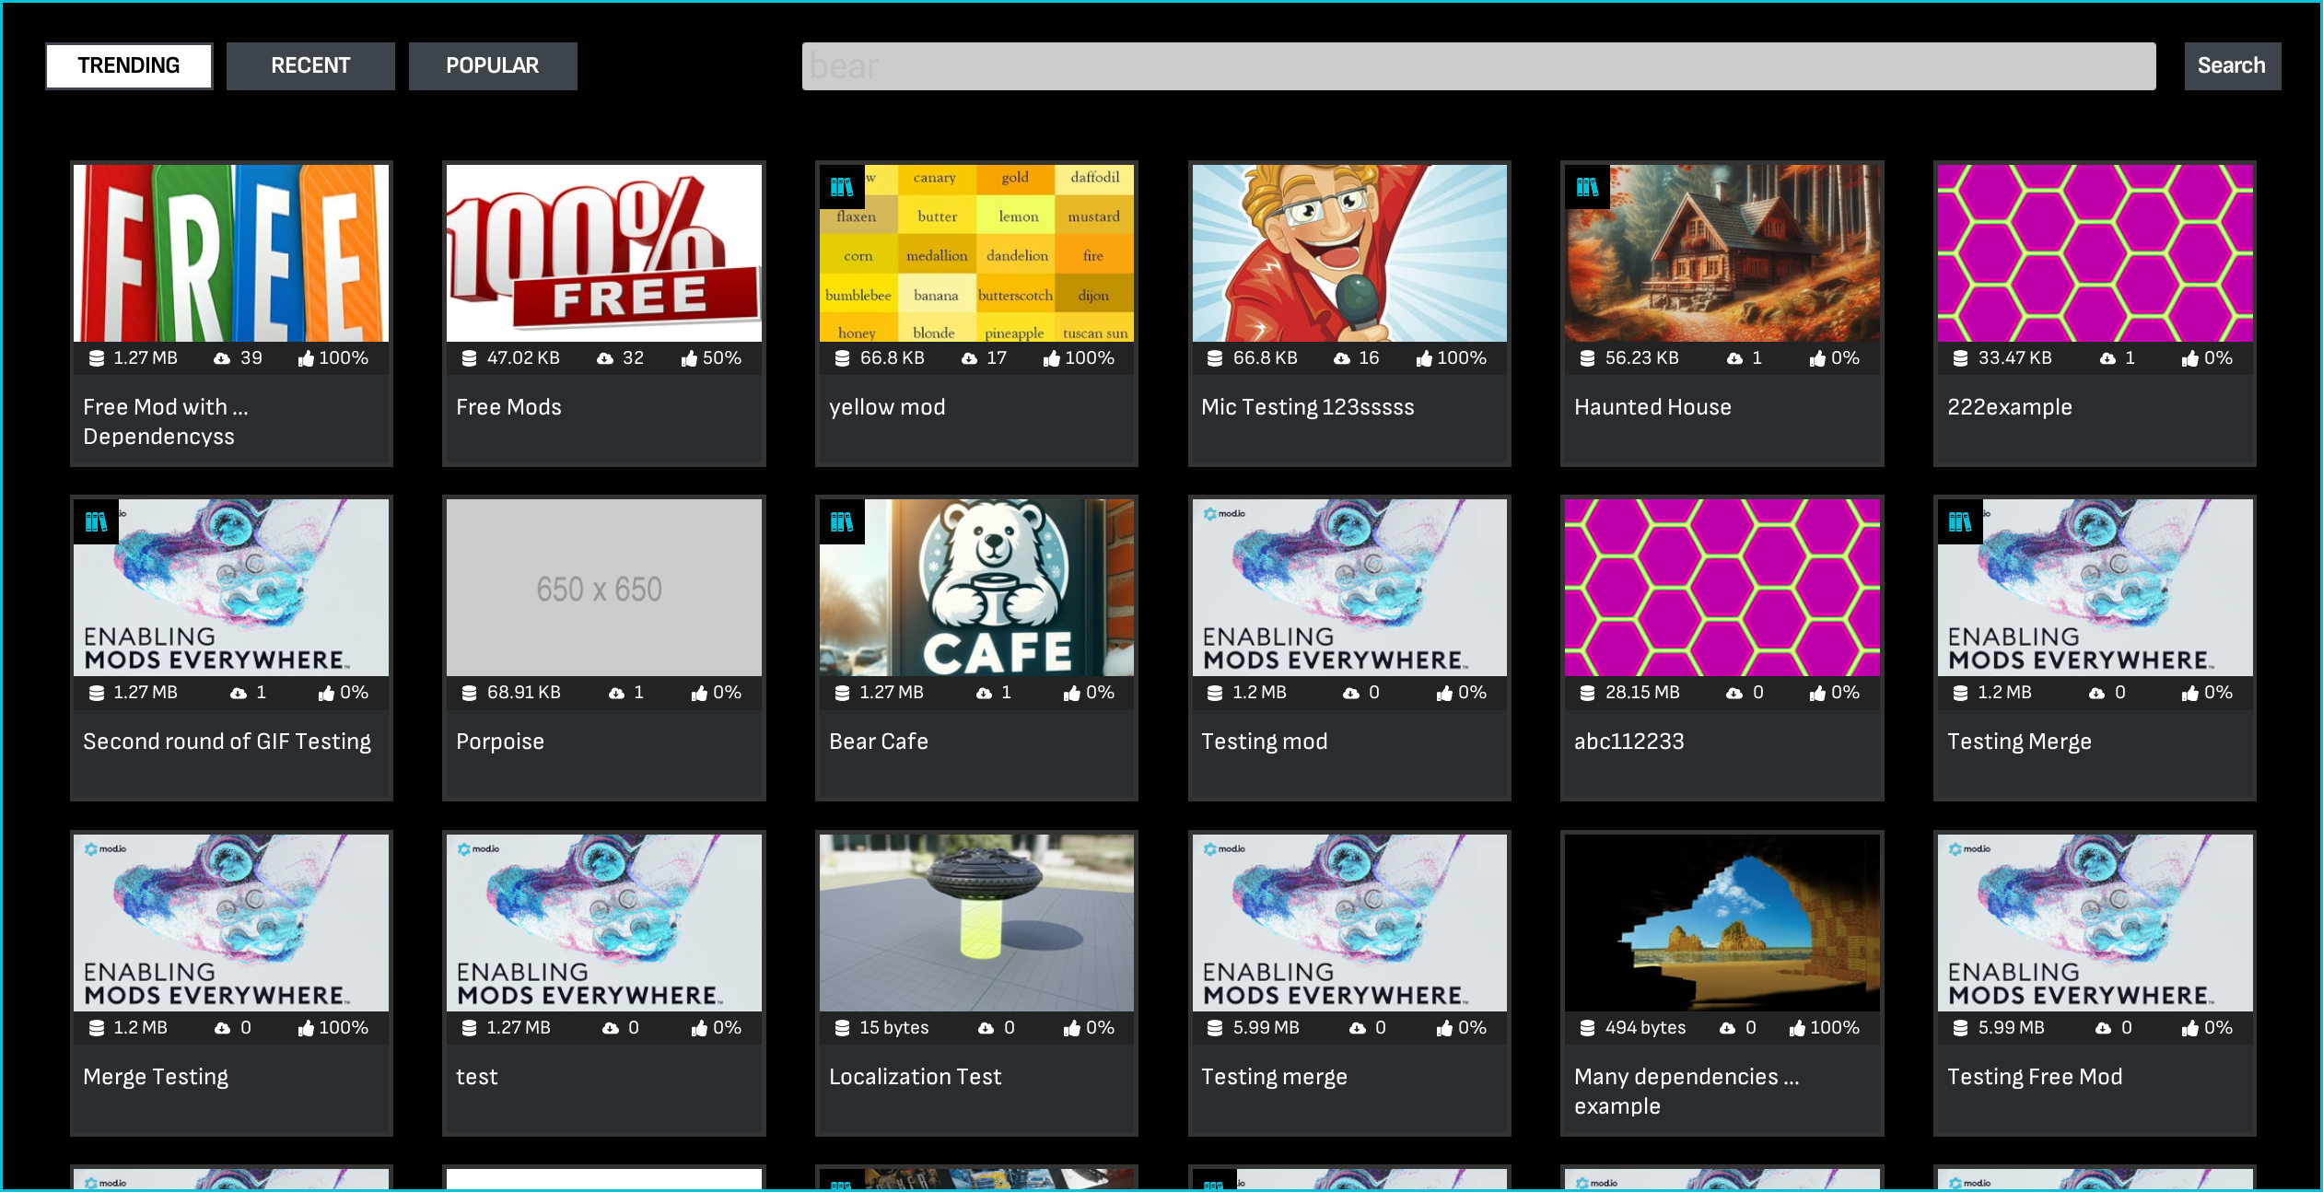This screenshot has height=1192, width=2323.
Task: Click the collection icon on Haunted House thumbnail
Action: pyautogui.click(x=1586, y=186)
